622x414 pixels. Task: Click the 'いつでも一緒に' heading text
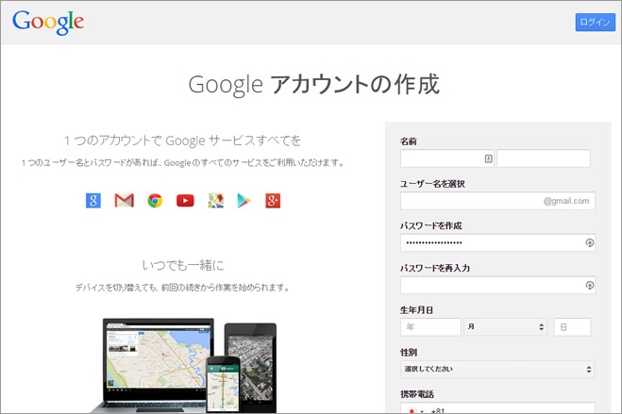183,265
